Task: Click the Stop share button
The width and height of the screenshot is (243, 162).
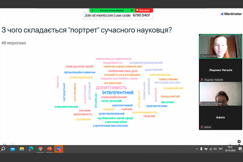Action: [144, 10]
